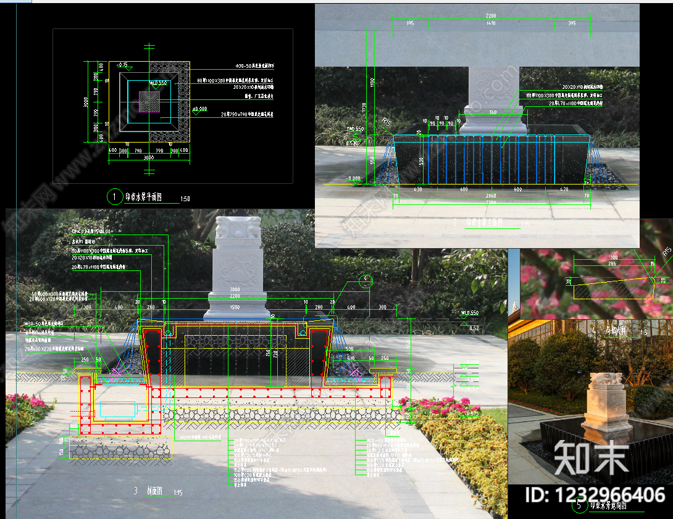
Task: Select the 720 vertical dimension in section
Action: click(x=275, y=354)
